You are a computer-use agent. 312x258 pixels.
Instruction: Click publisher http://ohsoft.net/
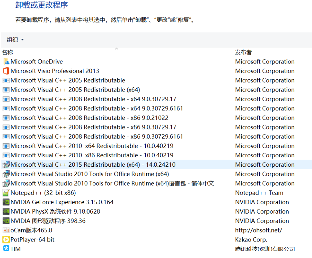click(x=258, y=230)
